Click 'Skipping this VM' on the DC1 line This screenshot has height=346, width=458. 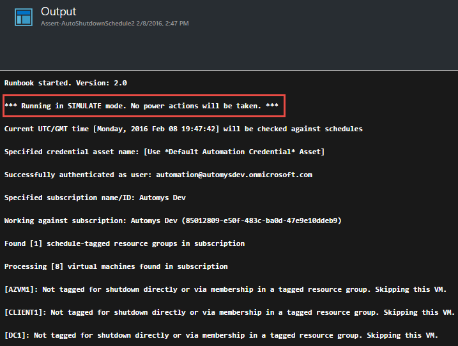point(402,336)
